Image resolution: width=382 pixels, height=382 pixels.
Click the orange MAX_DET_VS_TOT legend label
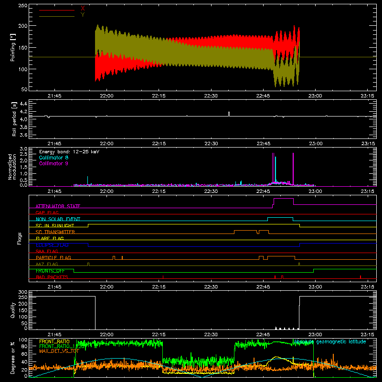59,351
